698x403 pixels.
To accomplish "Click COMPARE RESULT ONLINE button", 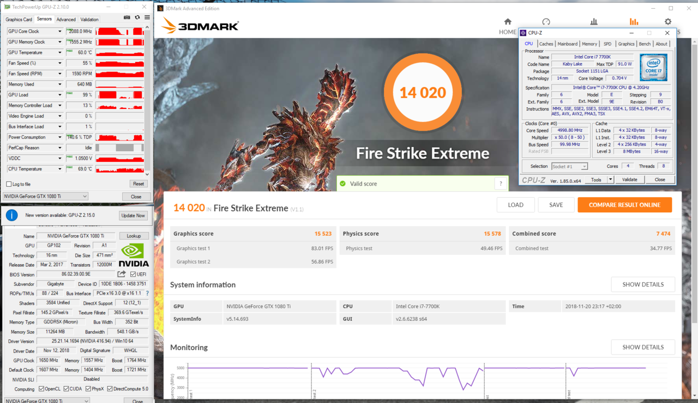I will click(625, 205).
